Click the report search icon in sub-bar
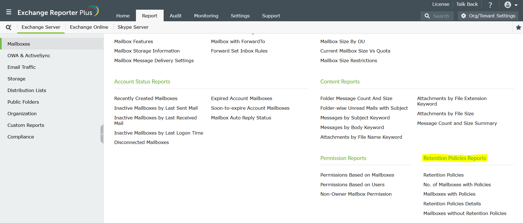Viewport: 523px width, 223px height. click(x=9, y=27)
